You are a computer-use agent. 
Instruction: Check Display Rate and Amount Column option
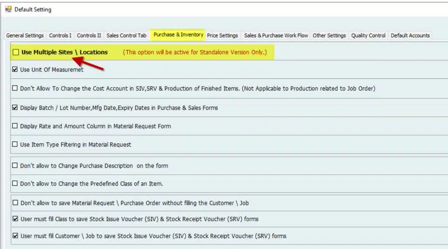(15, 126)
